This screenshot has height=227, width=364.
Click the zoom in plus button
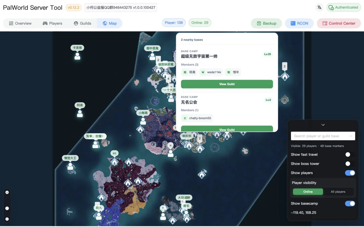point(7,192)
